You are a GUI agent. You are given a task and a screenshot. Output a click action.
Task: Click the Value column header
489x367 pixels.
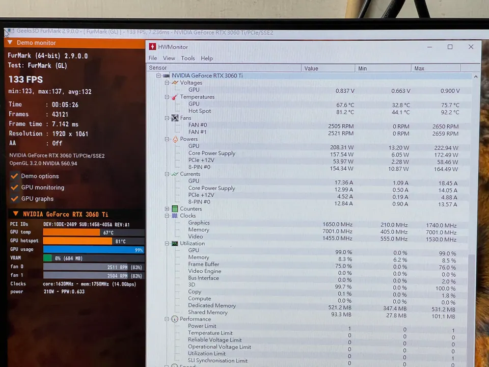(x=328, y=68)
